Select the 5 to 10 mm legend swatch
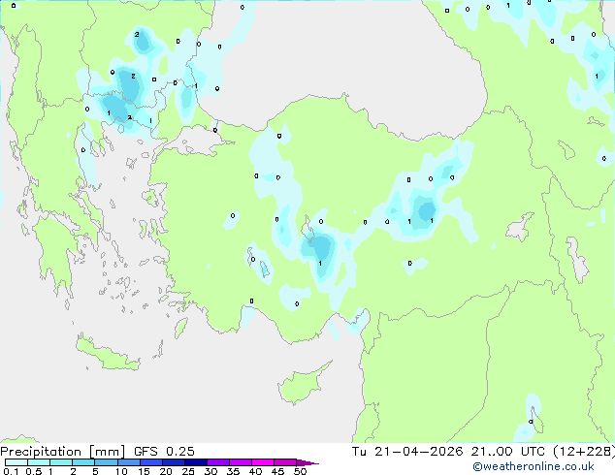The image size is (615, 475). 106,462
